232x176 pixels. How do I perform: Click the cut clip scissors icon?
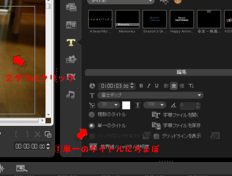coord(38,134)
